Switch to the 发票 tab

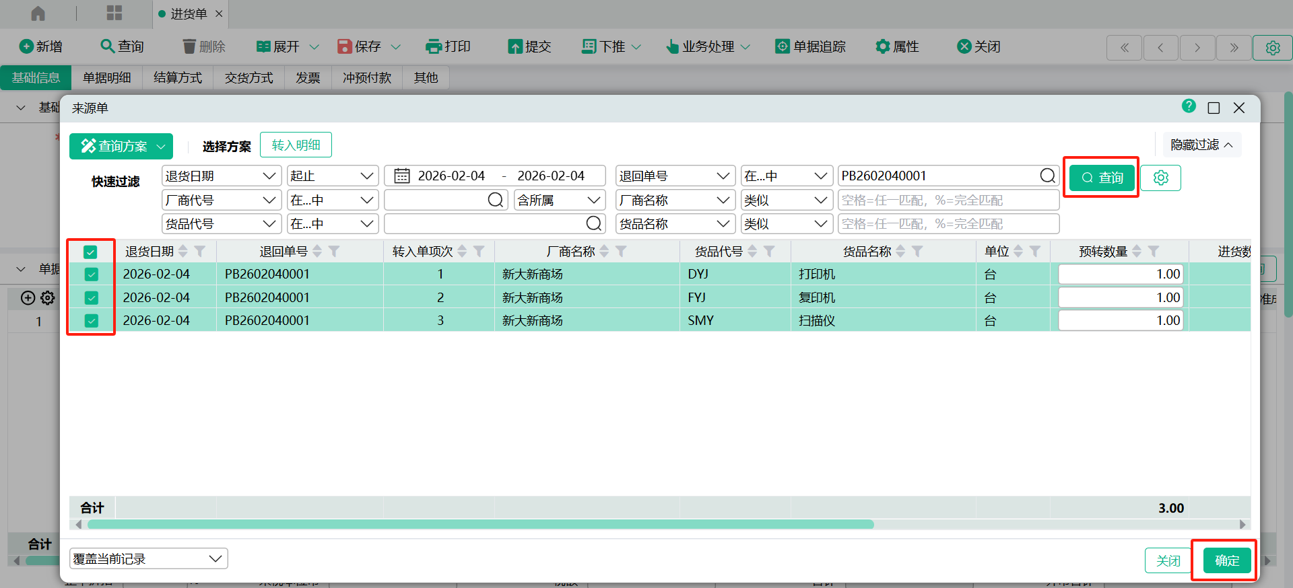pos(308,78)
